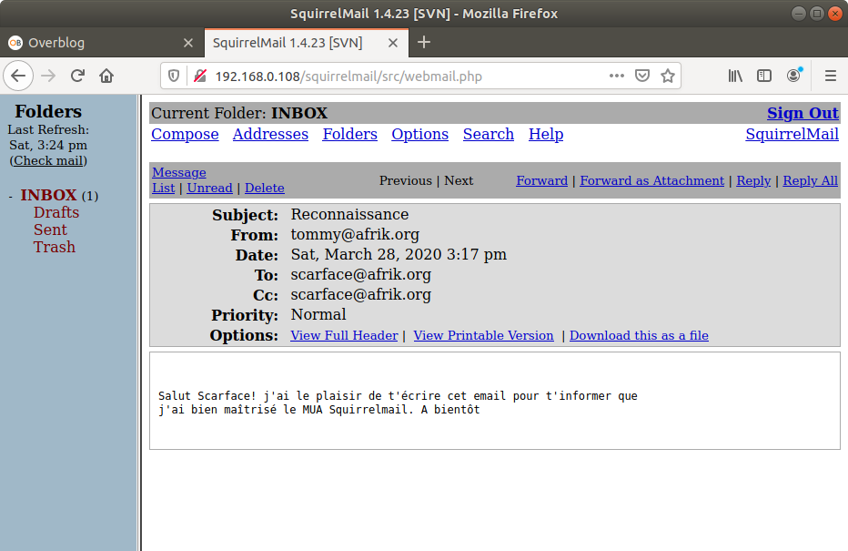Open the INBOX folder
The height and width of the screenshot is (551, 848).
pyautogui.click(x=48, y=195)
